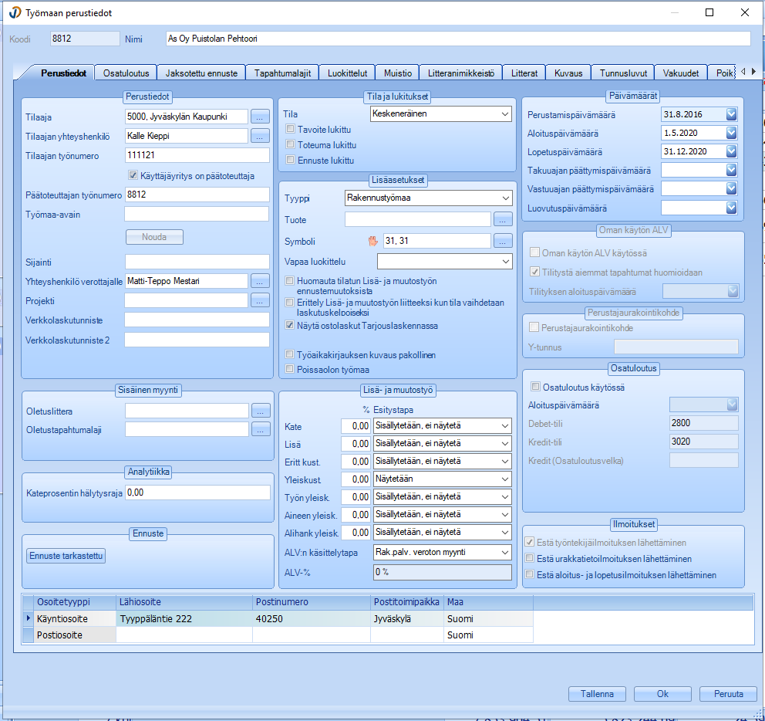The width and height of the screenshot is (765, 721).
Task: Open the Projekti lookup button
Action: (x=260, y=300)
